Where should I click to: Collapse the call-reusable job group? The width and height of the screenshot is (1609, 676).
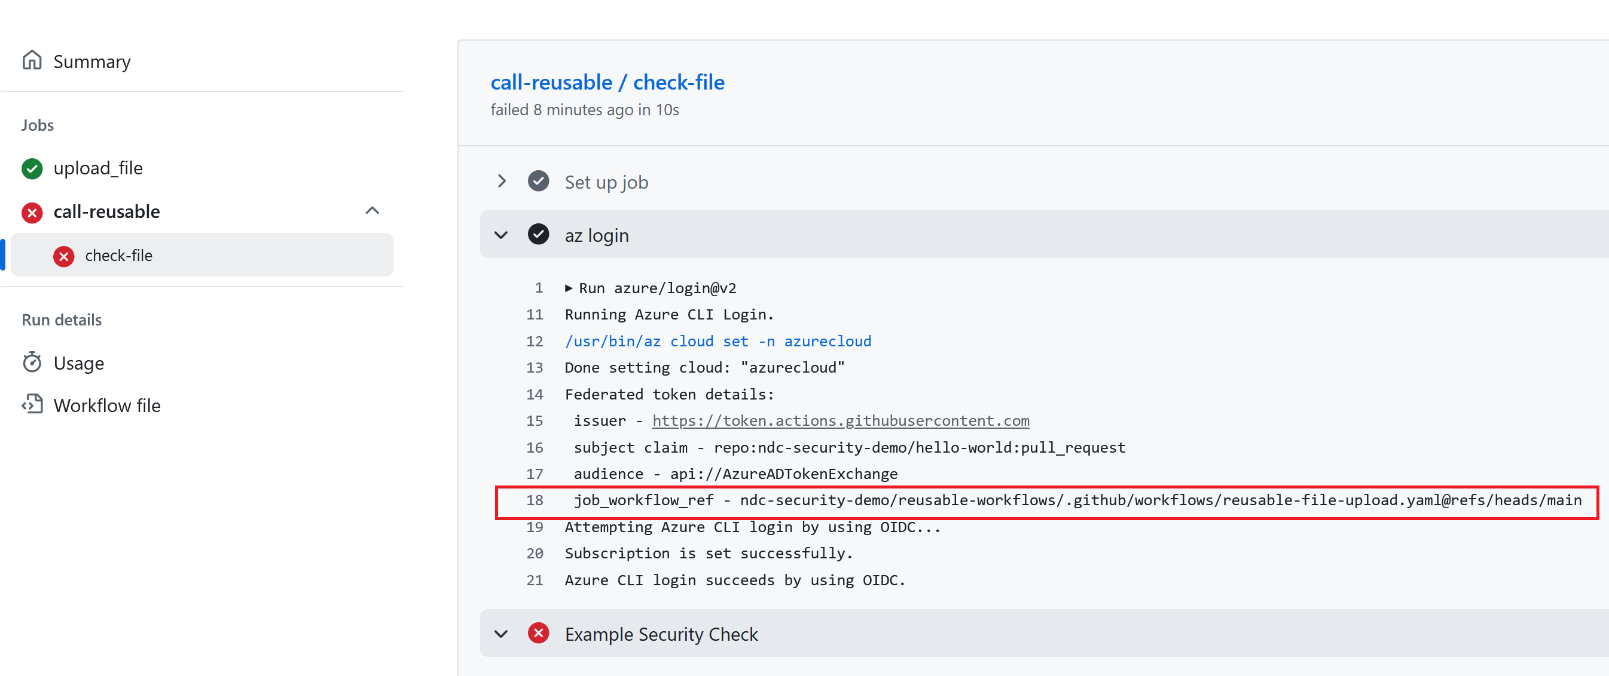373,211
